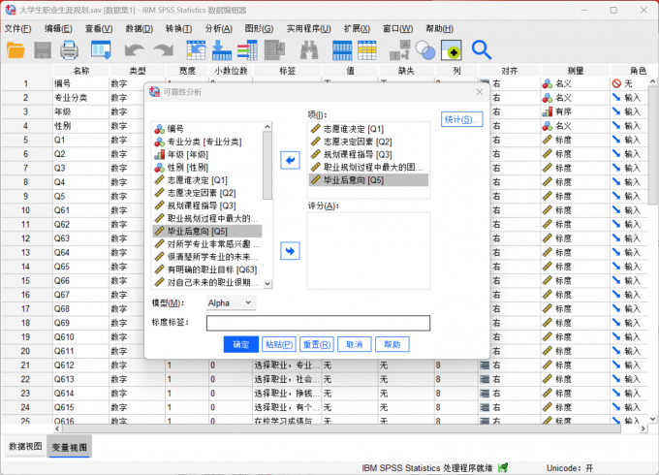This screenshot has width=659, height=475.
Task: Click the 粘贴(P) button
Action: coord(279,344)
